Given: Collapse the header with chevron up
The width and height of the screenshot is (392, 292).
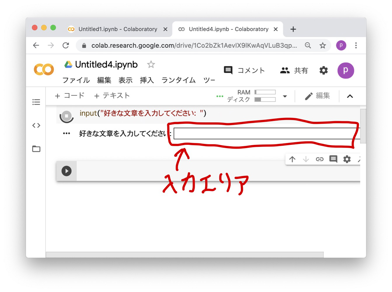Looking at the screenshot, I should coord(350,96).
